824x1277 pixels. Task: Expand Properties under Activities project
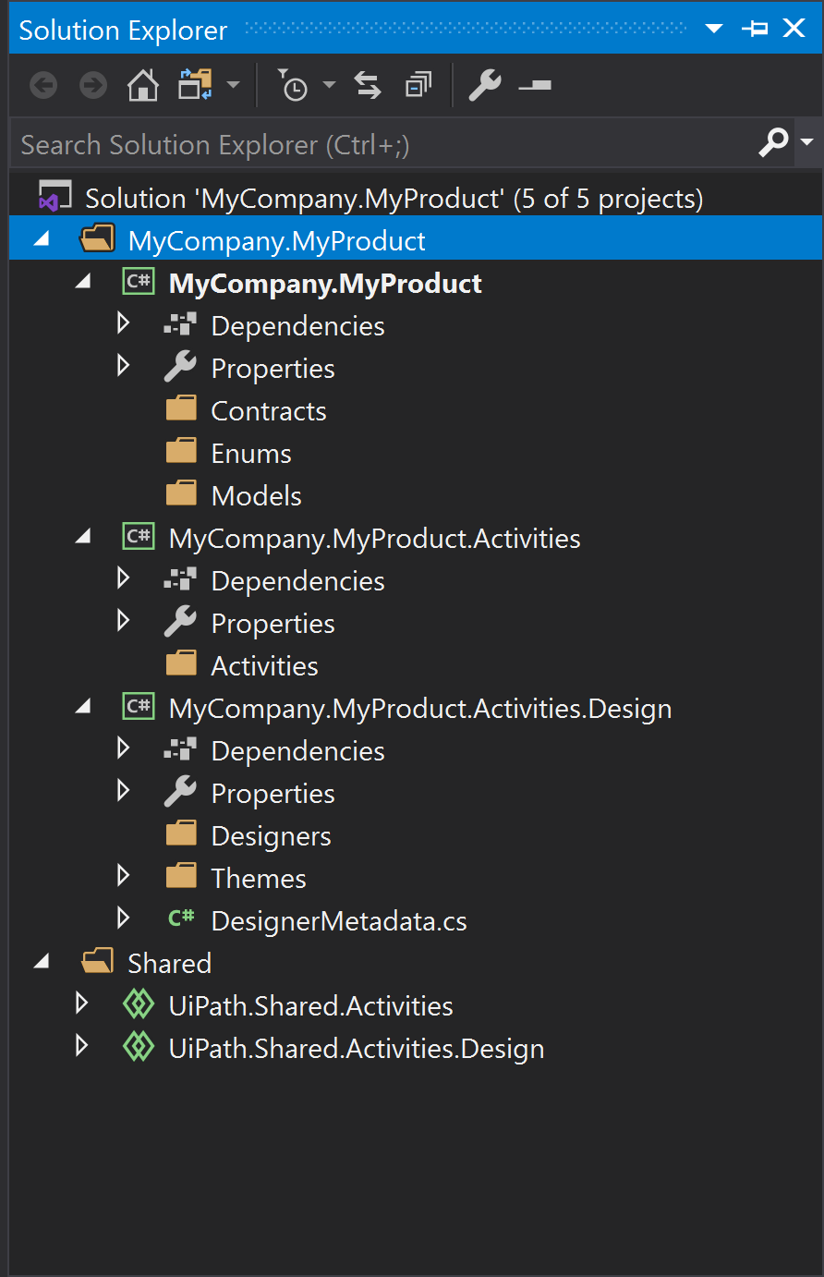(124, 621)
